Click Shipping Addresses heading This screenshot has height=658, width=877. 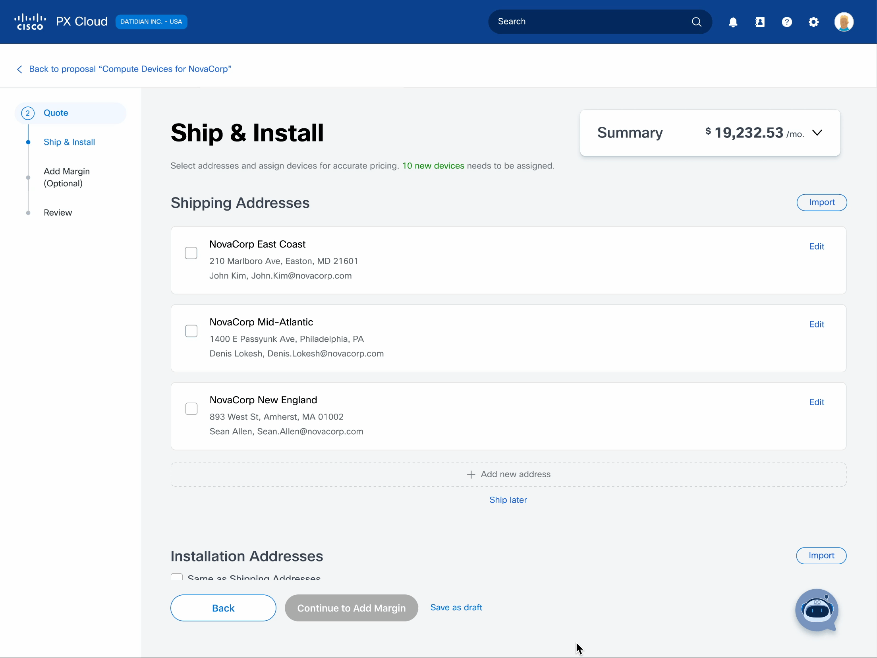tap(240, 203)
